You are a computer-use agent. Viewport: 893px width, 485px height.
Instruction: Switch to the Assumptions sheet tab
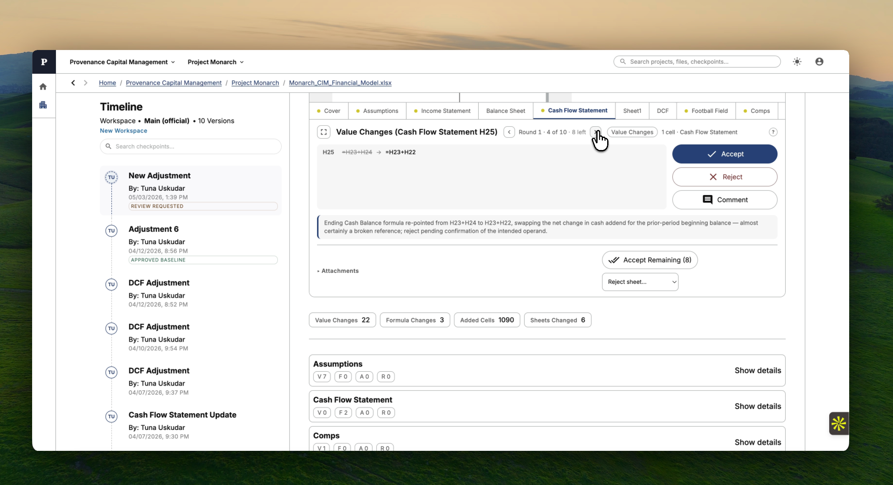[377, 111]
